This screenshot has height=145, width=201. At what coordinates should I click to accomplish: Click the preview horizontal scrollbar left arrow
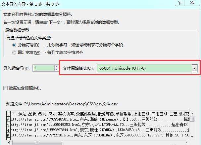[x=9, y=142]
